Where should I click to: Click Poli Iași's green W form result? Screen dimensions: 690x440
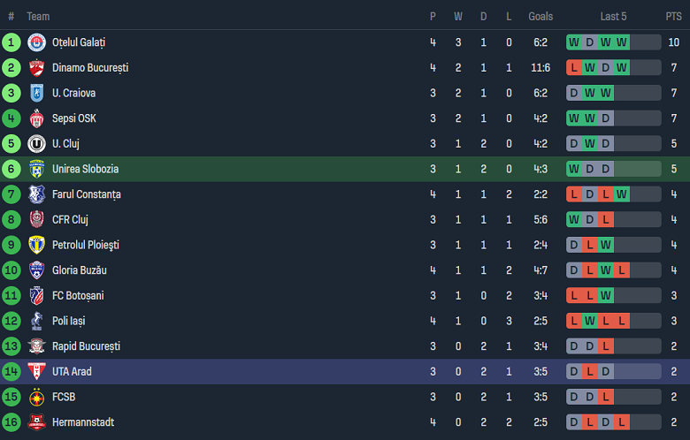(590, 322)
